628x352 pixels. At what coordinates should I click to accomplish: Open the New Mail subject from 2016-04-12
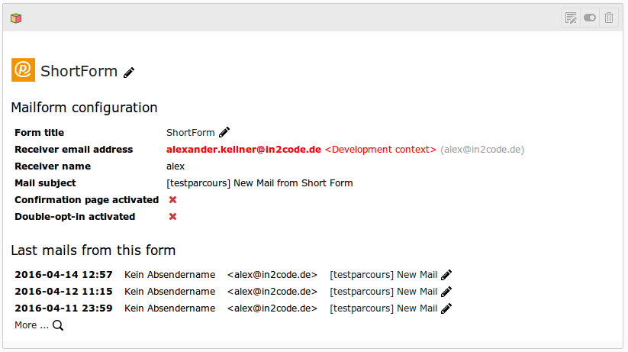(x=383, y=292)
